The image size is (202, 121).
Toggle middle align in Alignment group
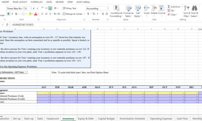tap(46, 8)
